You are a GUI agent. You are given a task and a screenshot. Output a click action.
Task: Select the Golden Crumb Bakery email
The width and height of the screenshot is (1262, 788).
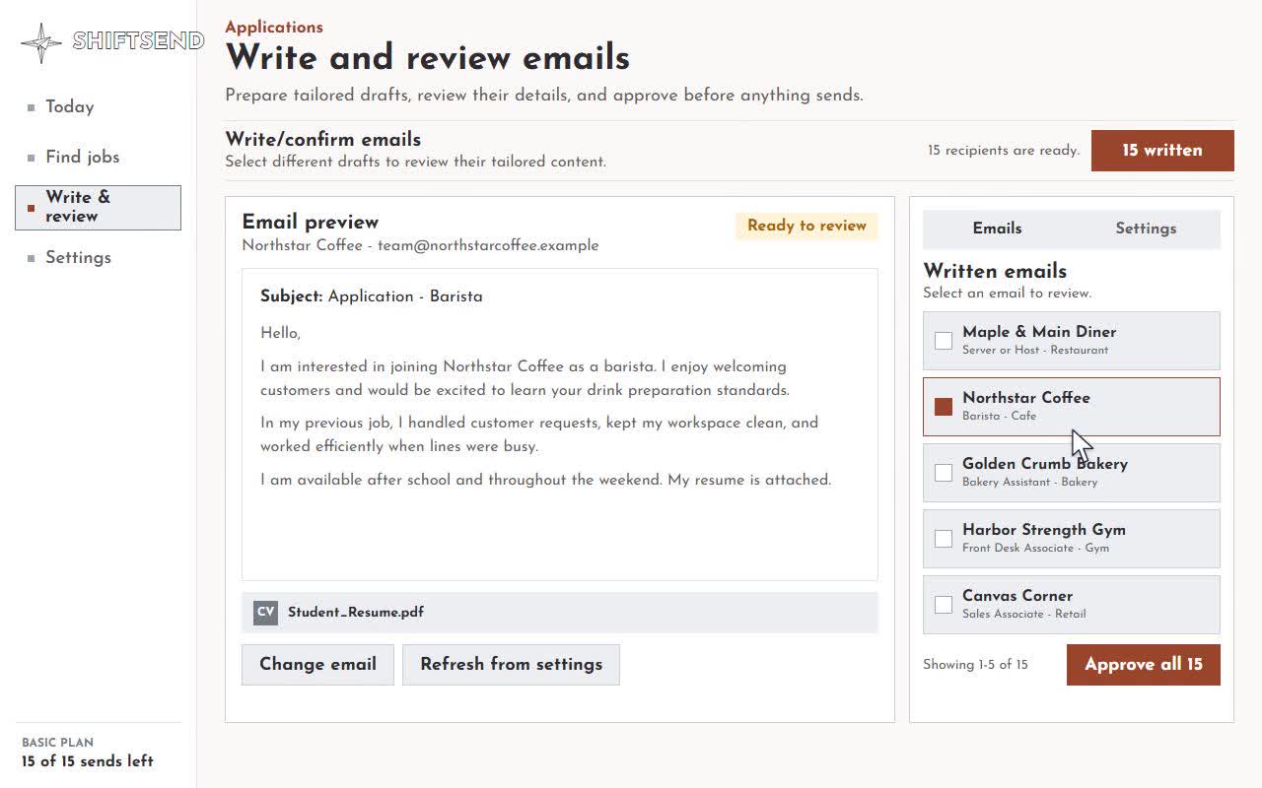(x=1072, y=473)
